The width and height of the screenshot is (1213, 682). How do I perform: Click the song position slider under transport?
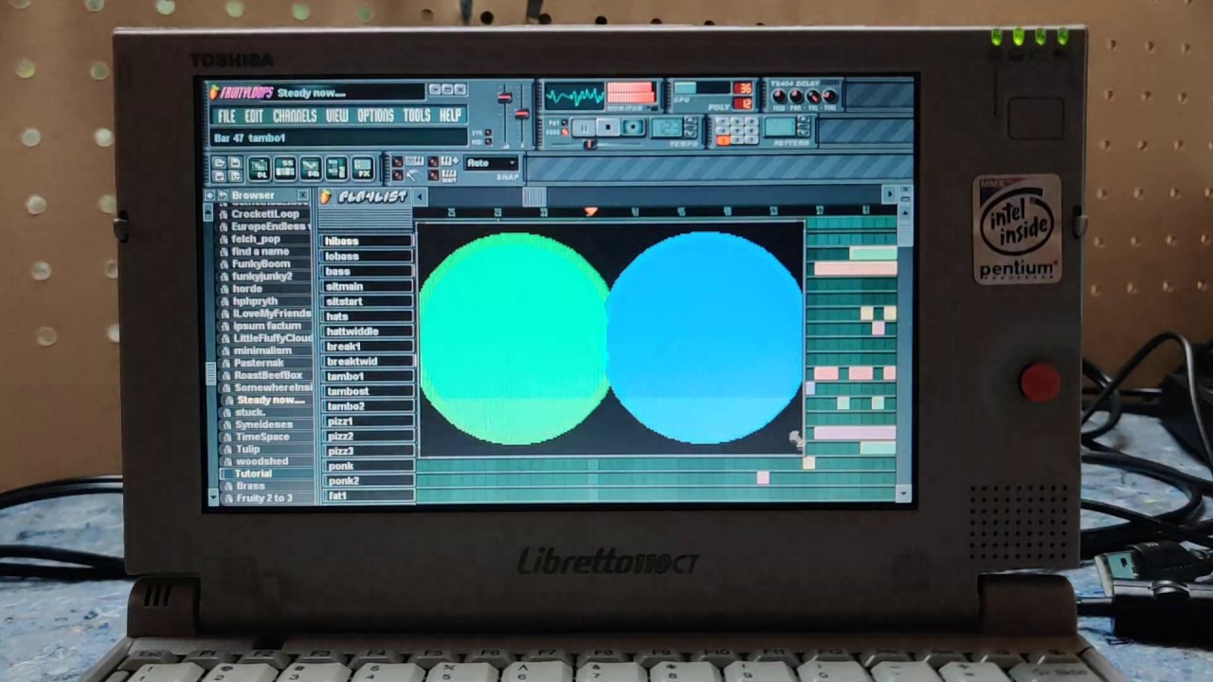click(589, 144)
